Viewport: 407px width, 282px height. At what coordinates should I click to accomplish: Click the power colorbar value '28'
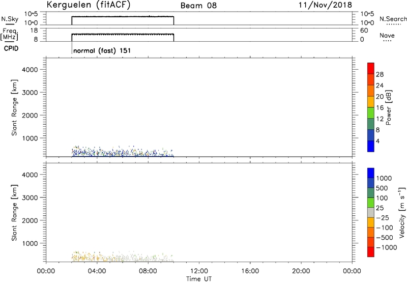[380, 74]
